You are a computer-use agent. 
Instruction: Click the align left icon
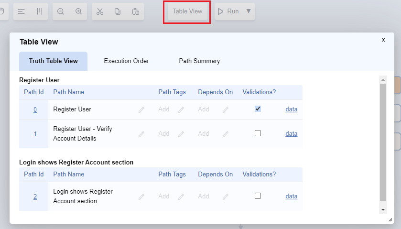click(22, 11)
